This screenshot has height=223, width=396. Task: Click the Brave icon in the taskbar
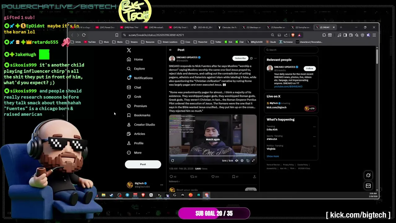click(143, 195)
